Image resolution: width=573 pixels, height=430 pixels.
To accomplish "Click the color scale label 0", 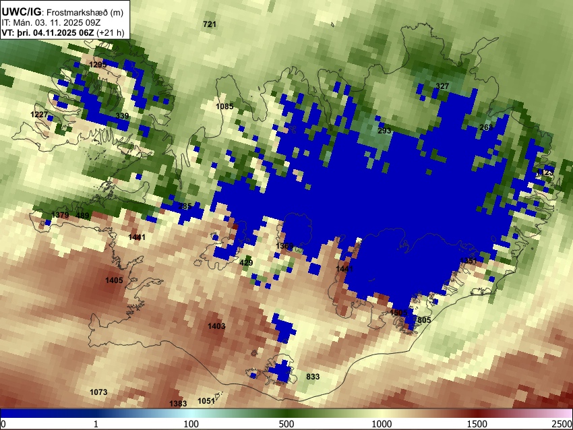I will coord(3,424).
